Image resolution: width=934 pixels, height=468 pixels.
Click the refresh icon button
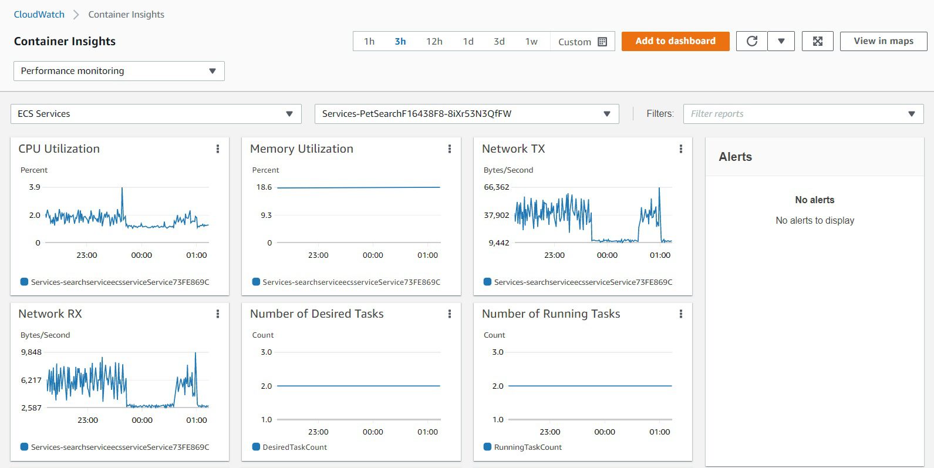pos(752,41)
